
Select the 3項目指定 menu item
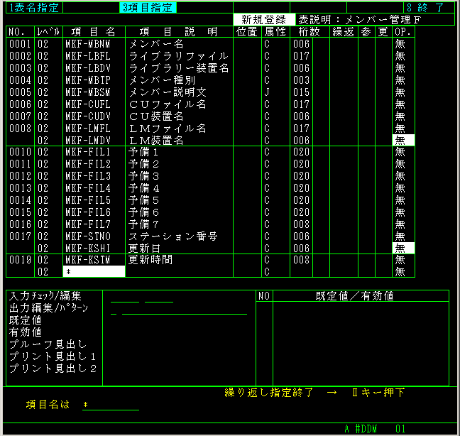point(148,8)
